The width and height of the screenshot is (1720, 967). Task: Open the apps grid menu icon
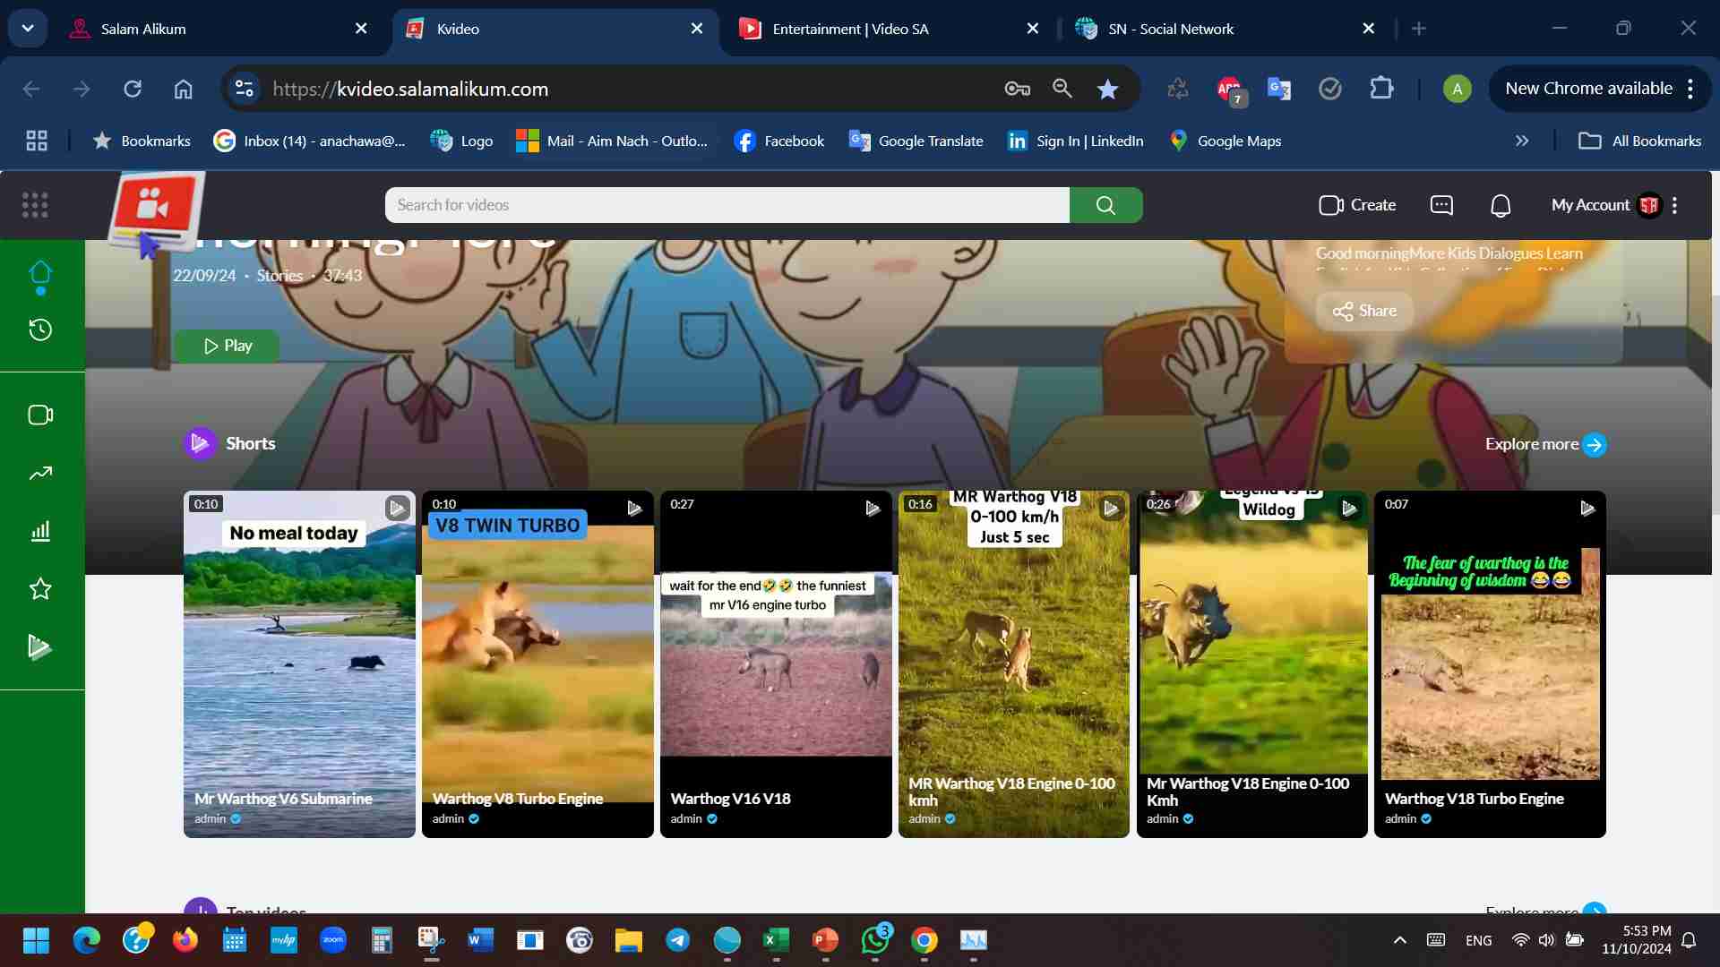point(35,205)
